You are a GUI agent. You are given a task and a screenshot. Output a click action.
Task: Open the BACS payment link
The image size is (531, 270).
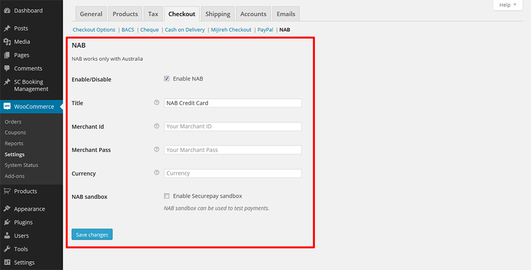tap(128, 30)
